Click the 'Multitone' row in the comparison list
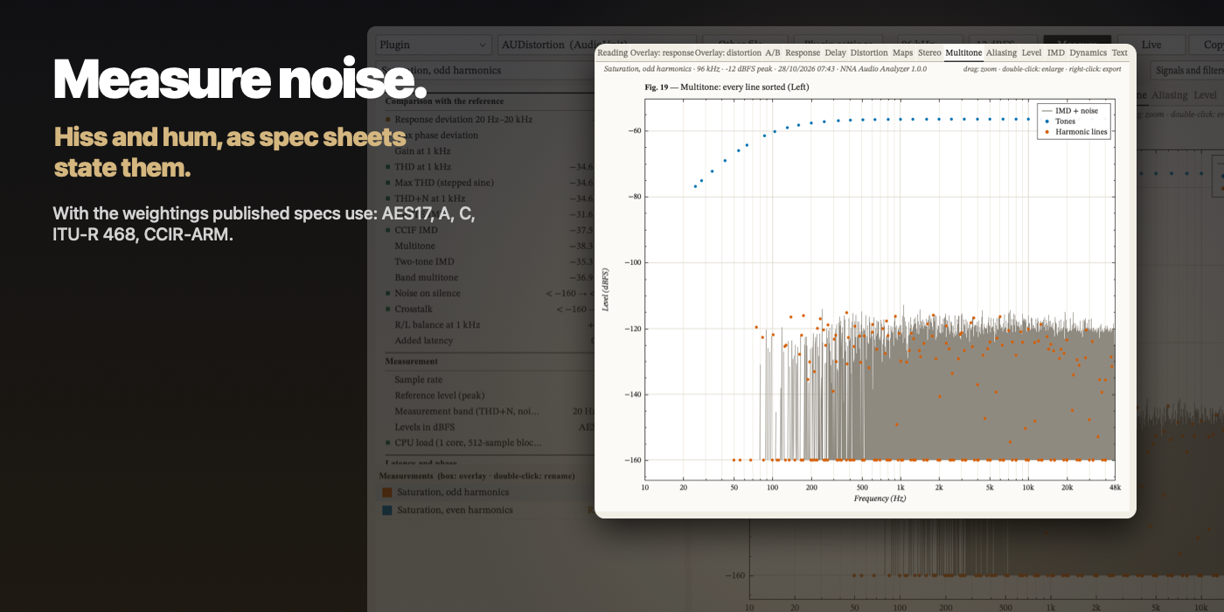Viewport: 1224px width, 612px height. (x=490, y=247)
